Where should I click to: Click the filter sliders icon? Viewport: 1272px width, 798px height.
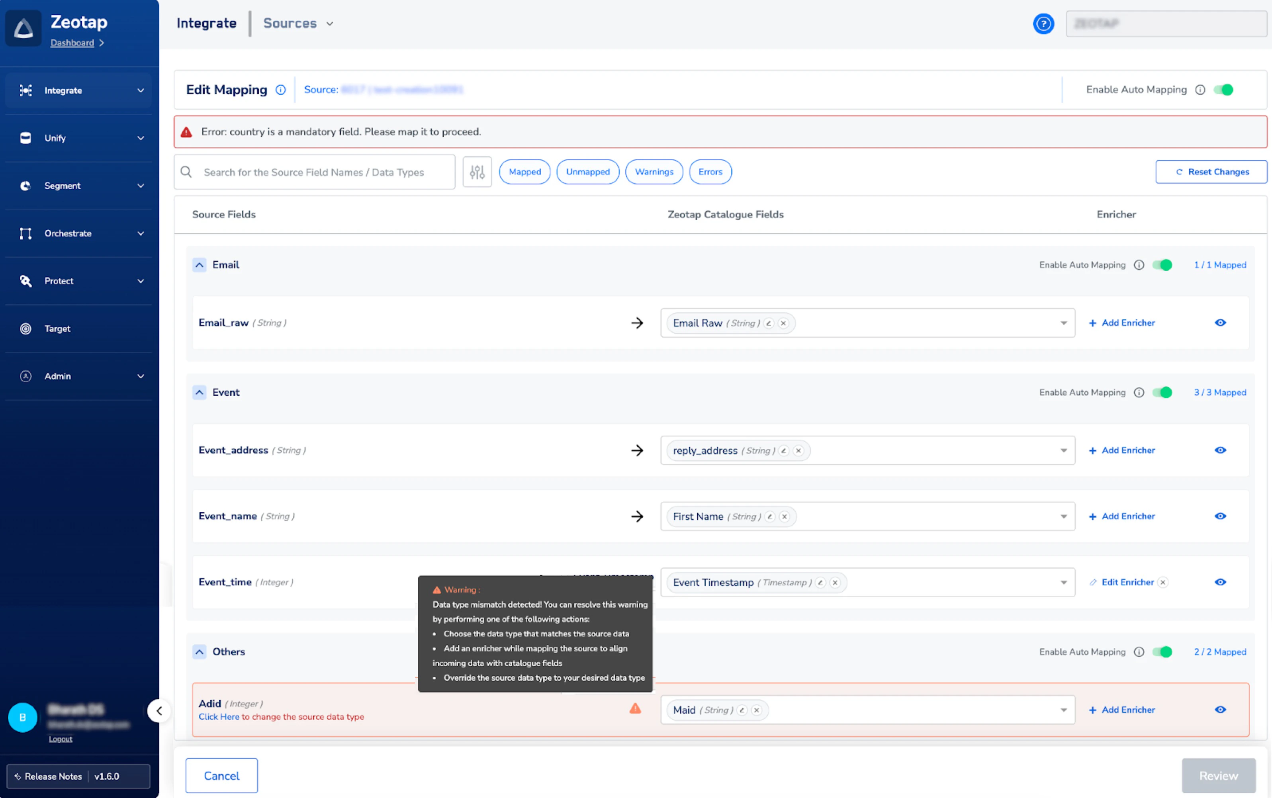coord(477,172)
